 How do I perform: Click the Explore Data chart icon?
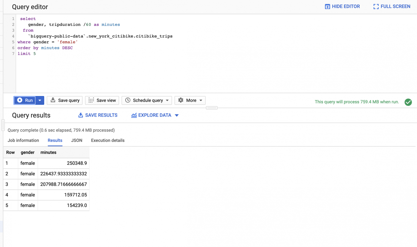coord(134,115)
